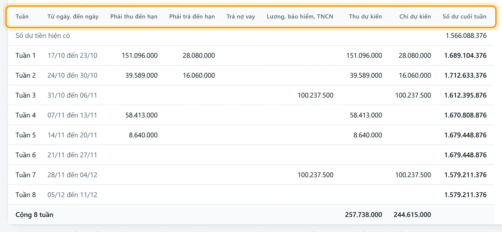Select the "Cộng 8 tuần" total label
This screenshot has width=502, height=232.
pos(35,215)
